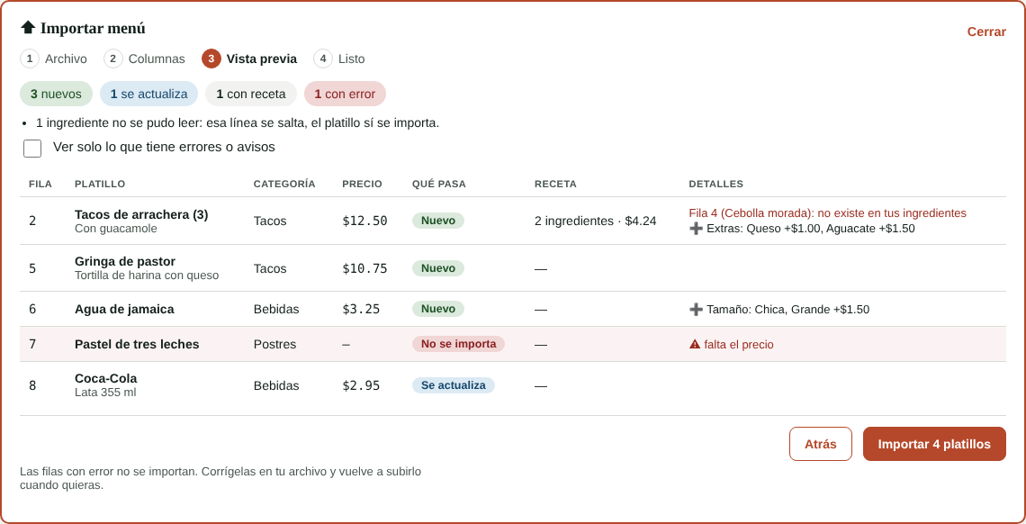Click the Atrás button
Screen dimensions: 1026x524
(821, 444)
